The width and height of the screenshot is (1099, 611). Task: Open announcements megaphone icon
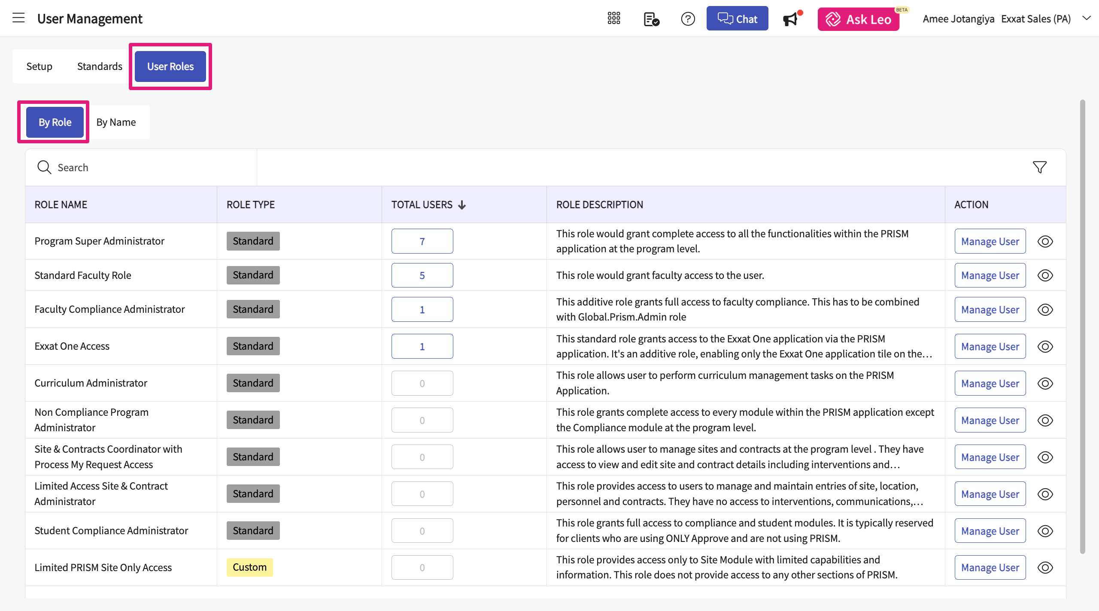coord(790,19)
